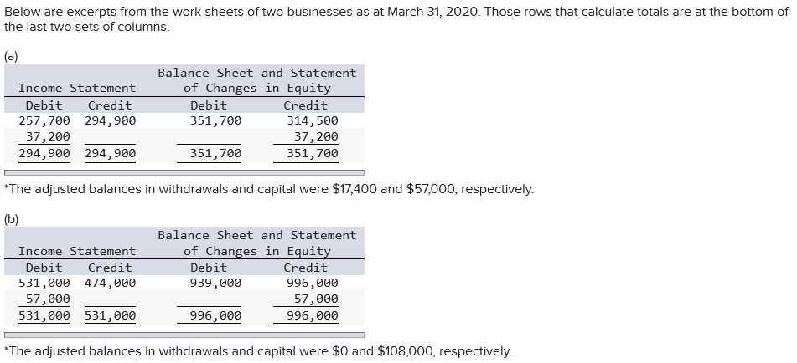Viewport: 797px width, 363px height.
Task: Select Income Statement header in table (a)
Action: click(x=76, y=88)
